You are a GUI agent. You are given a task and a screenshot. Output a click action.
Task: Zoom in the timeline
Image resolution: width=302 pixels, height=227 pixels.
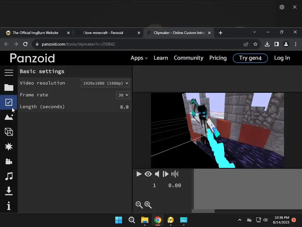click(x=148, y=205)
